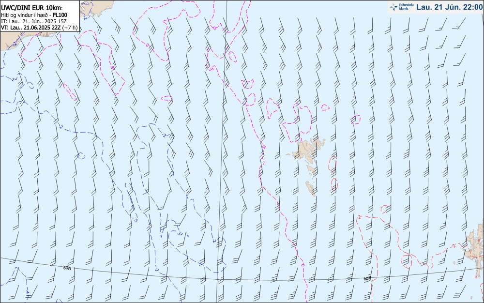Click the left '60N' latitude label
The width and height of the screenshot is (484, 303).
(x=67, y=268)
